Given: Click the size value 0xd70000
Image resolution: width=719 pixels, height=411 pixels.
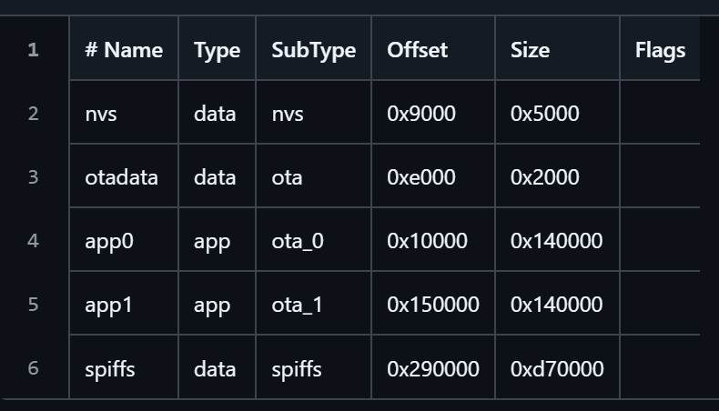Looking at the screenshot, I should (x=557, y=369).
